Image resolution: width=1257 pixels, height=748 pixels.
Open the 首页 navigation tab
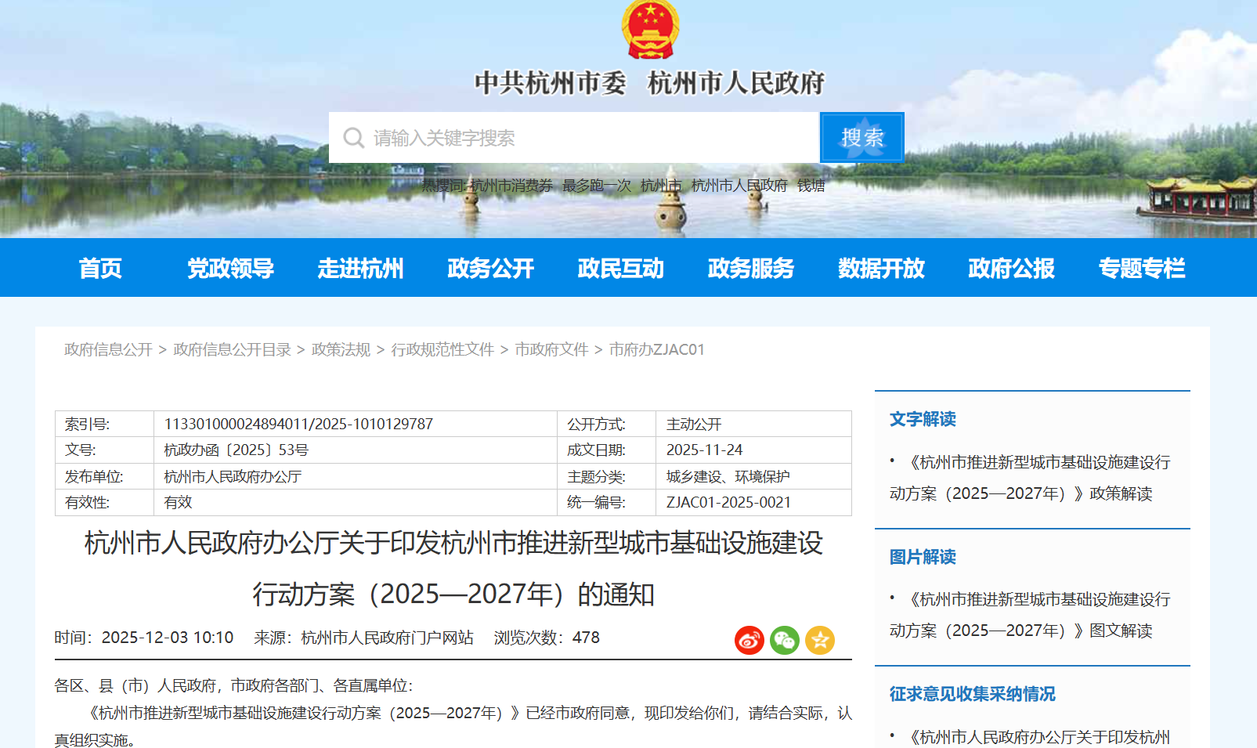(x=100, y=269)
